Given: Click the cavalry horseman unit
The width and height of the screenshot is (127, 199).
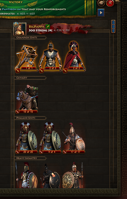Looking at the screenshot, I should coord(27,97).
